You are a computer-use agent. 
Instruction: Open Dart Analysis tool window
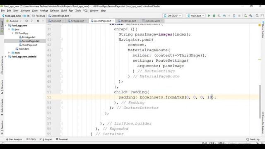14,139
